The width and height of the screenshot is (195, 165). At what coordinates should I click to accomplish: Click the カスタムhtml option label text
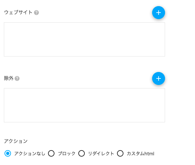[141, 153]
